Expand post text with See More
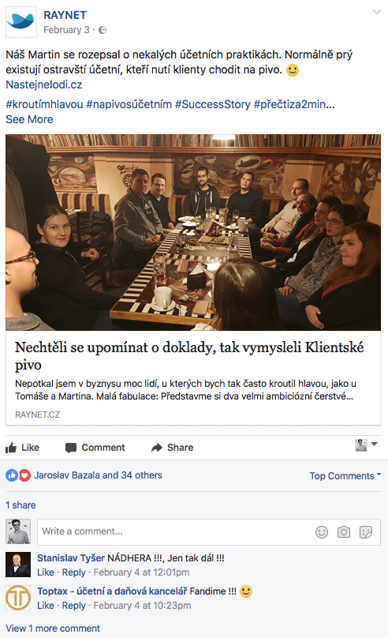The width and height of the screenshot is (388, 638). click(29, 119)
